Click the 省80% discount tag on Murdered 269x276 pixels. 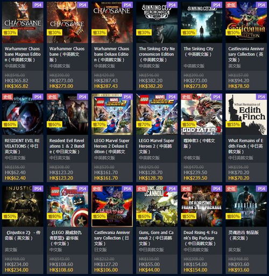[233, 216]
